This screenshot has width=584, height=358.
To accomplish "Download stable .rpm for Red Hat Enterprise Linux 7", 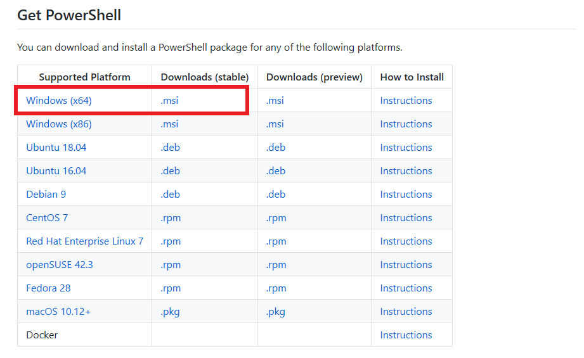I will pos(171,241).
